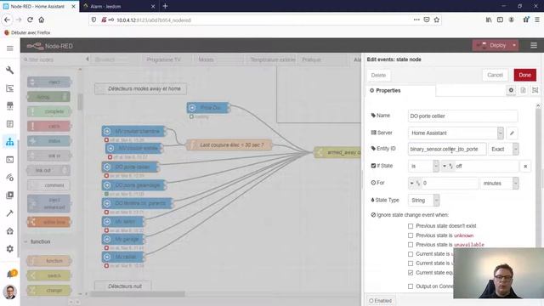Open node description document icon in edit panel
This screenshot has height=306, width=544.
524,90
